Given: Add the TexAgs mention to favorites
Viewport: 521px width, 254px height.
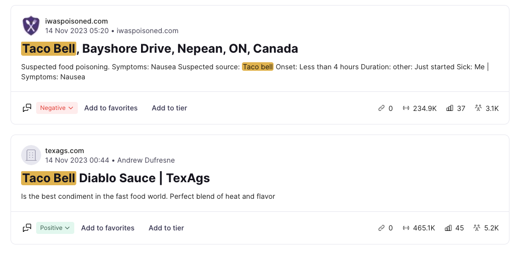Looking at the screenshot, I should pos(107,228).
